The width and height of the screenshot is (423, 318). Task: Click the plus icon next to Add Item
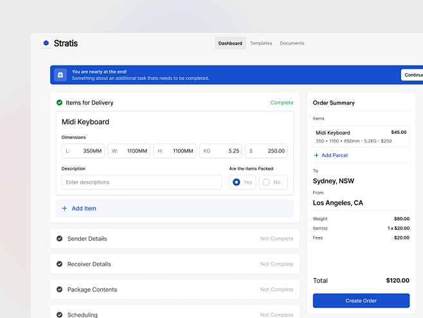[x=64, y=209]
